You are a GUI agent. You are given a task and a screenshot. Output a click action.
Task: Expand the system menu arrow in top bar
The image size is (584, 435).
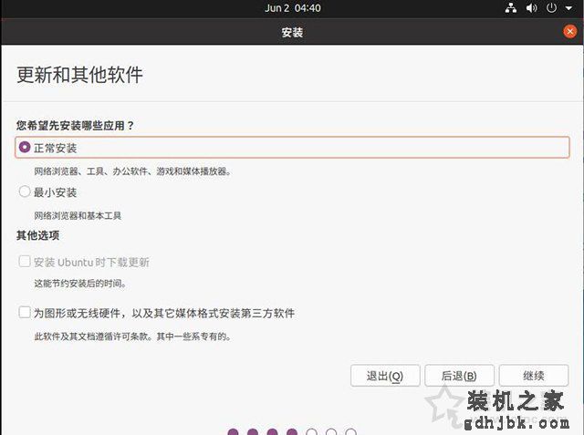click(568, 8)
